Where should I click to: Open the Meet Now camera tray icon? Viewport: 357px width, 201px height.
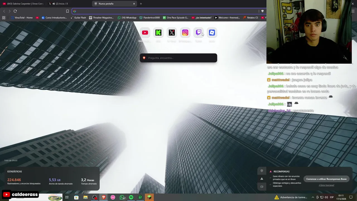(317, 197)
